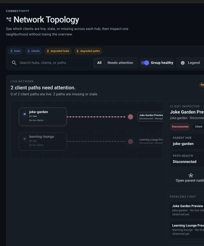Toggle the Group healthy switch off
204x246 pixels.
coord(145,63)
